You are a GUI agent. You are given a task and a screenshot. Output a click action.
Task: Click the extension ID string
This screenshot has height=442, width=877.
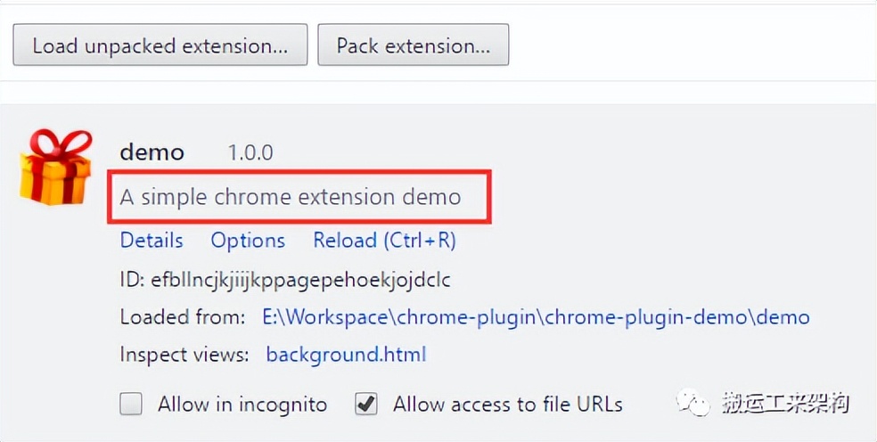(285, 280)
